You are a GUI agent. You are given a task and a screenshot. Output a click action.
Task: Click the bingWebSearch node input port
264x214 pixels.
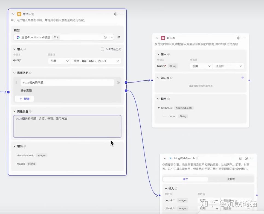(159, 195)
